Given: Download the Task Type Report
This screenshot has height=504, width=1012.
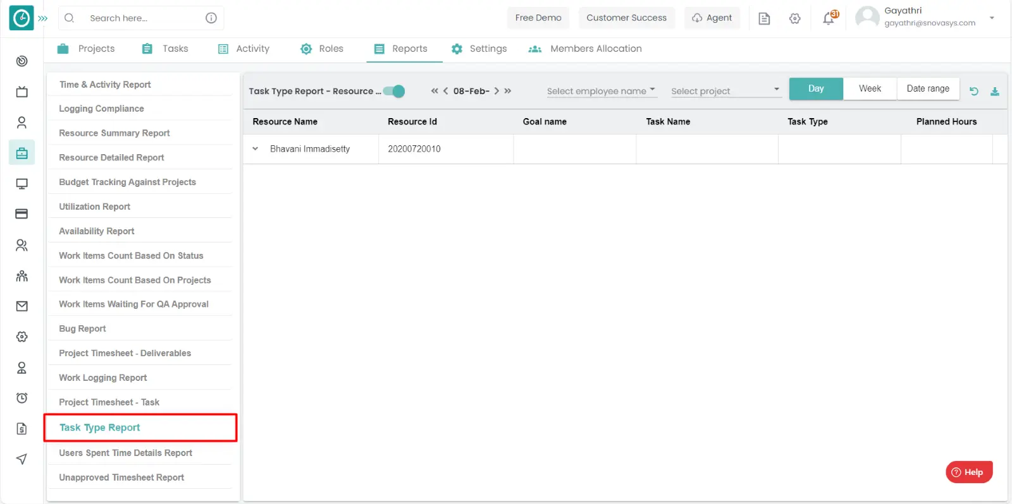Looking at the screenshot, I should (994, 92).
